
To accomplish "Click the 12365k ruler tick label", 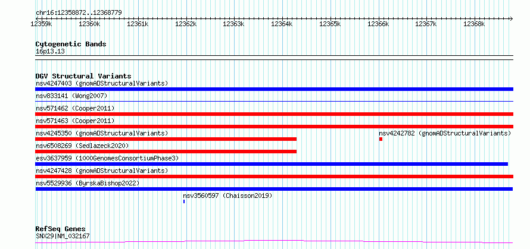I will [330, 24].
